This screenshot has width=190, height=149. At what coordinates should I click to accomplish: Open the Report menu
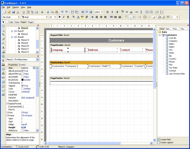tap(16, 7)
